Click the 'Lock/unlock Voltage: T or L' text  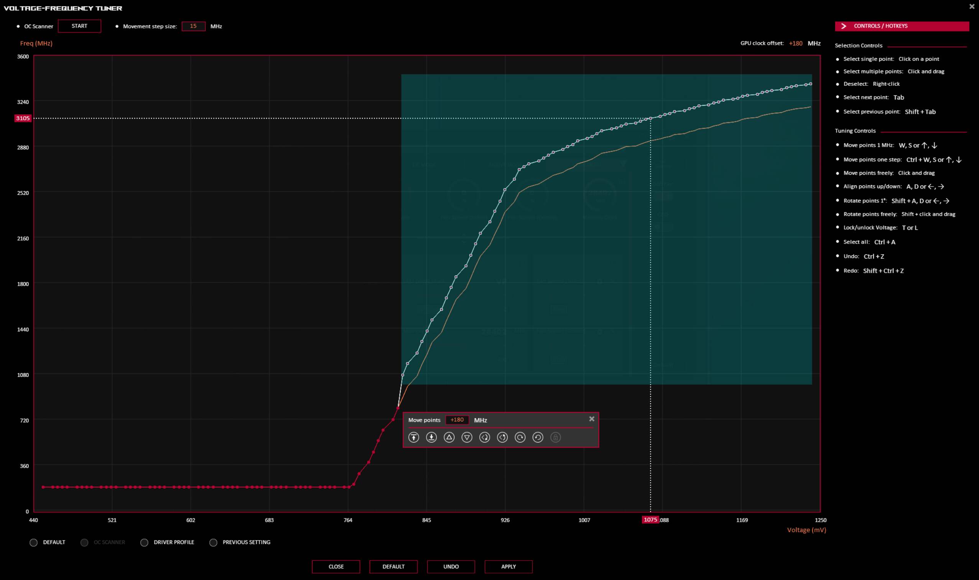[880, 228]
